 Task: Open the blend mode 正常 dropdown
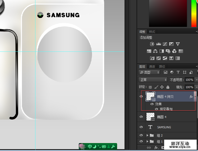153,80
